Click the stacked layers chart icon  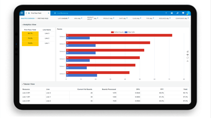(188, 55)
